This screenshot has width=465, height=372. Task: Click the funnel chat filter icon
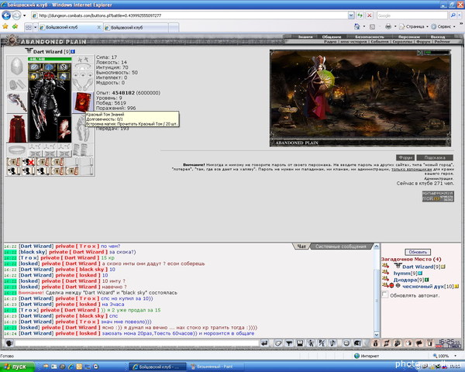coord(289,343)
